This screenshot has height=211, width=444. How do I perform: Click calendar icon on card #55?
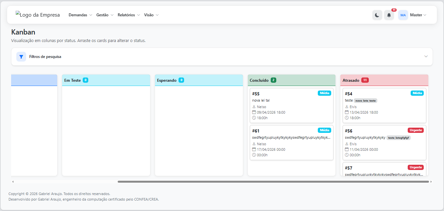point(254,112)
